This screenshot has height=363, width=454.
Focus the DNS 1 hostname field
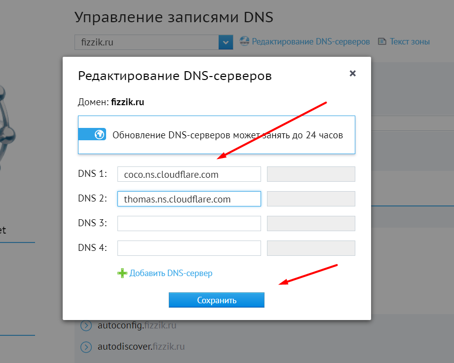click(x=189, y=174)
